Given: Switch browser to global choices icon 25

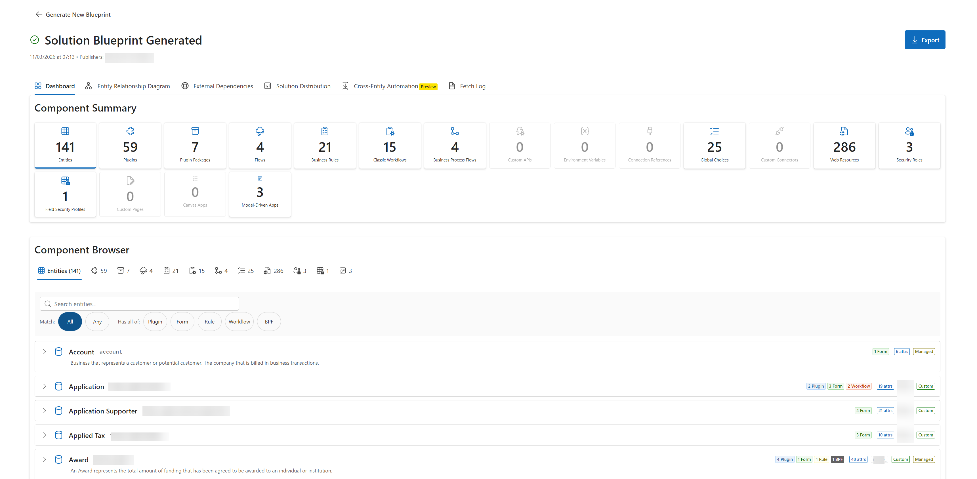Looking at the screenshot, I should coord(246,271).
